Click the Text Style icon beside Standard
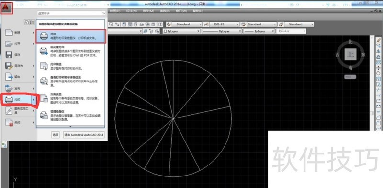The image size is (383, 188). (x=169, y=24)
